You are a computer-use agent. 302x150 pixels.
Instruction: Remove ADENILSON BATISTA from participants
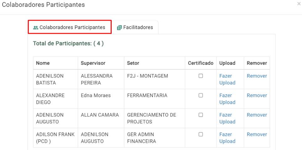pos(257,76)
